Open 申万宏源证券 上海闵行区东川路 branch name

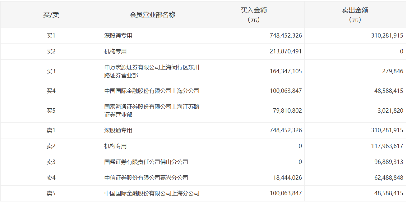[x=152, y=71]
